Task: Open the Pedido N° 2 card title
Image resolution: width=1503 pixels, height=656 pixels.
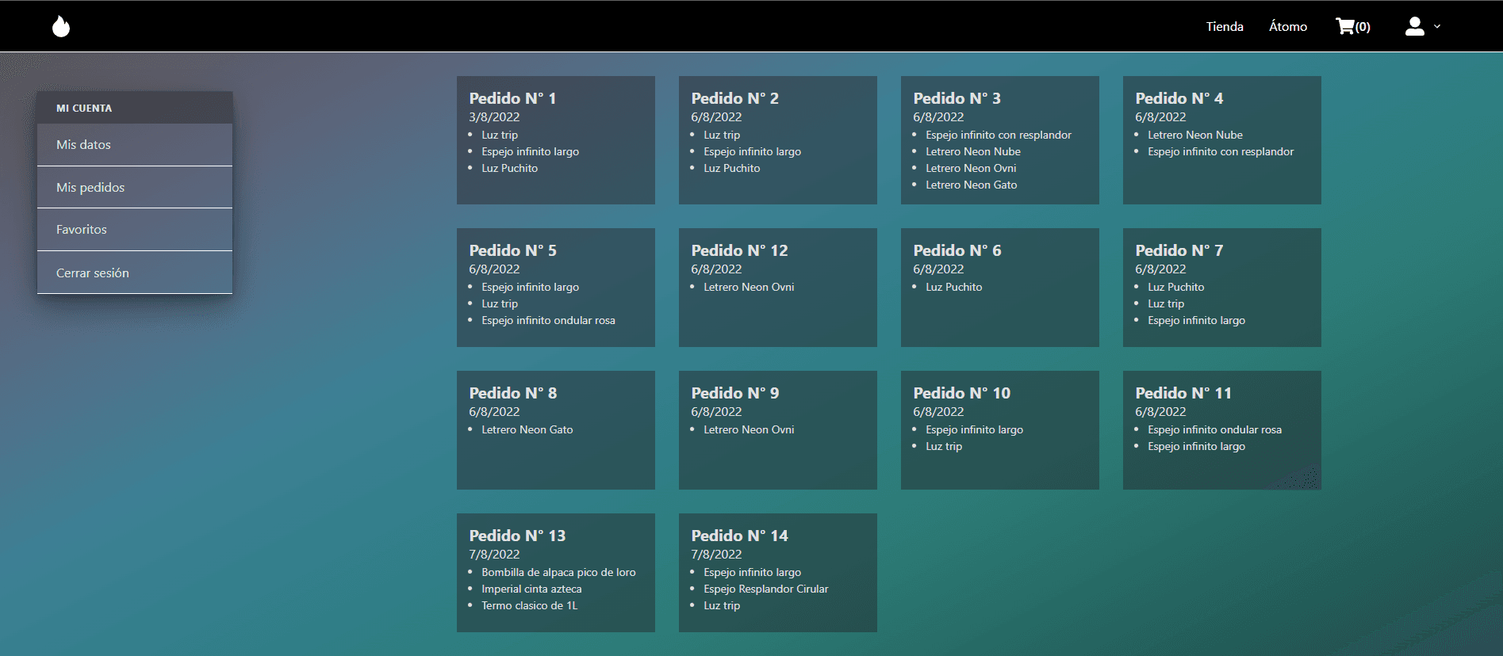Action: pos(734,98)
